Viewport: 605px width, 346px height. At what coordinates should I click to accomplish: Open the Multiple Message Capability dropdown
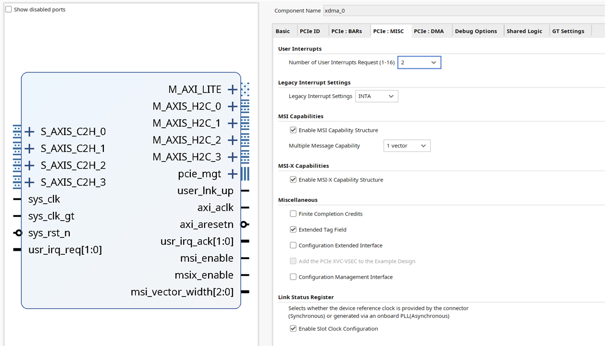(x=407, y=146)
